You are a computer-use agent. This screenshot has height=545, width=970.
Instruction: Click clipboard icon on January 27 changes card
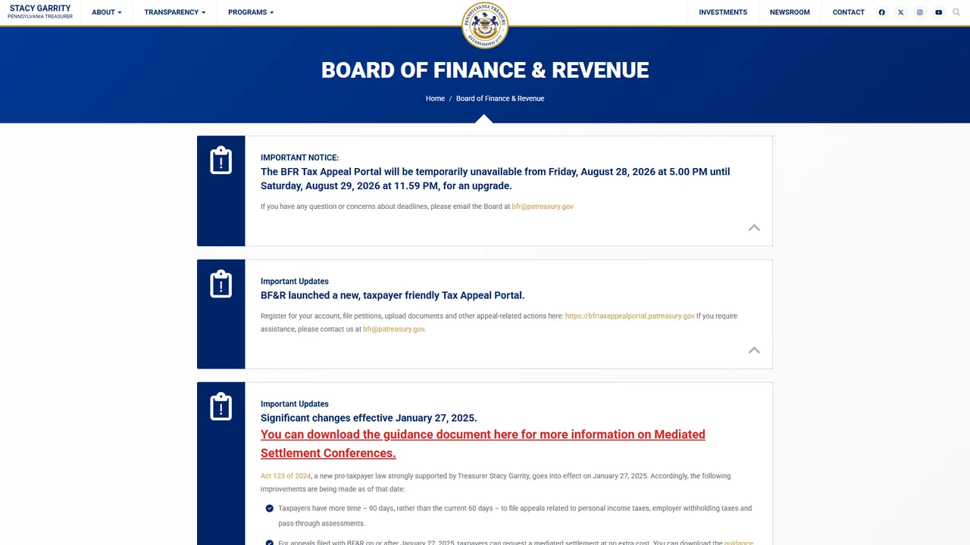click(x=221, y=406)
